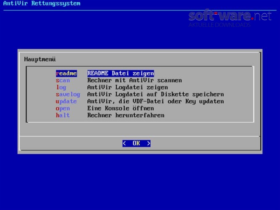Viewport: 280px width, 210px height.
Task: Pick the savelog menu entry
Action: (x=68, y=94)
